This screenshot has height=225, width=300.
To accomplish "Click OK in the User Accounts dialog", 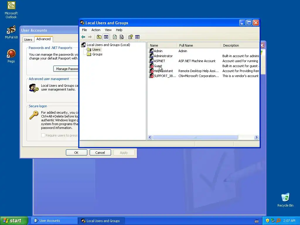I will click(76, 152).
